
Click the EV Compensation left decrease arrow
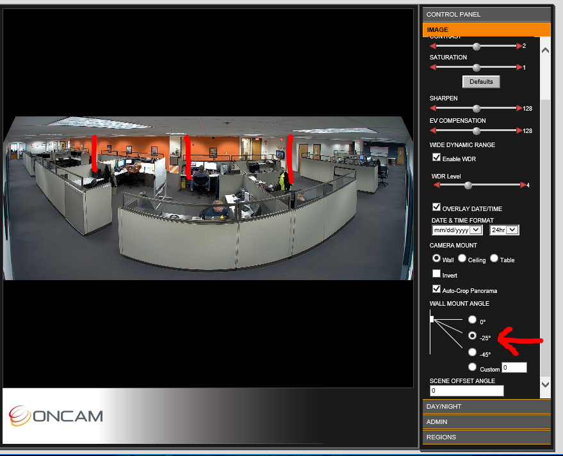pyautogui.click(x=433, y=131)
